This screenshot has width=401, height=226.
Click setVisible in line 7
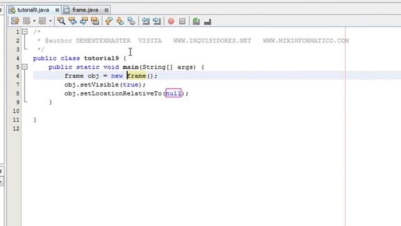coord(99,85)
